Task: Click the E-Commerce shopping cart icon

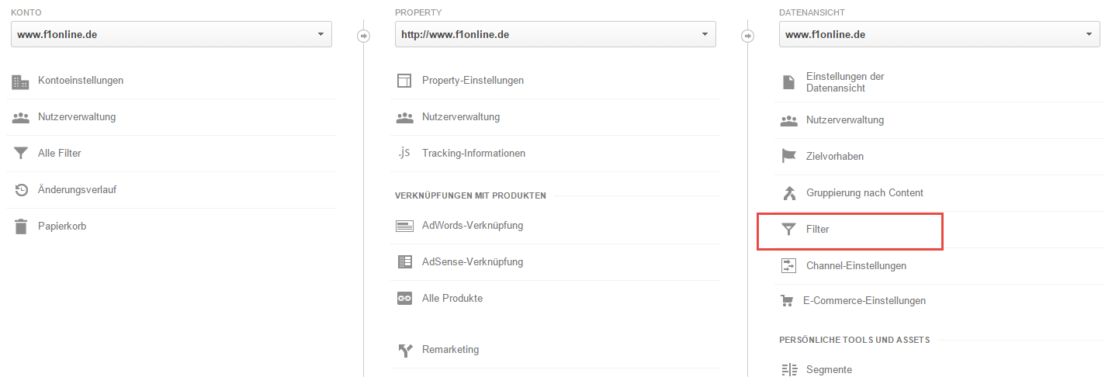Action: coord(787,301)
